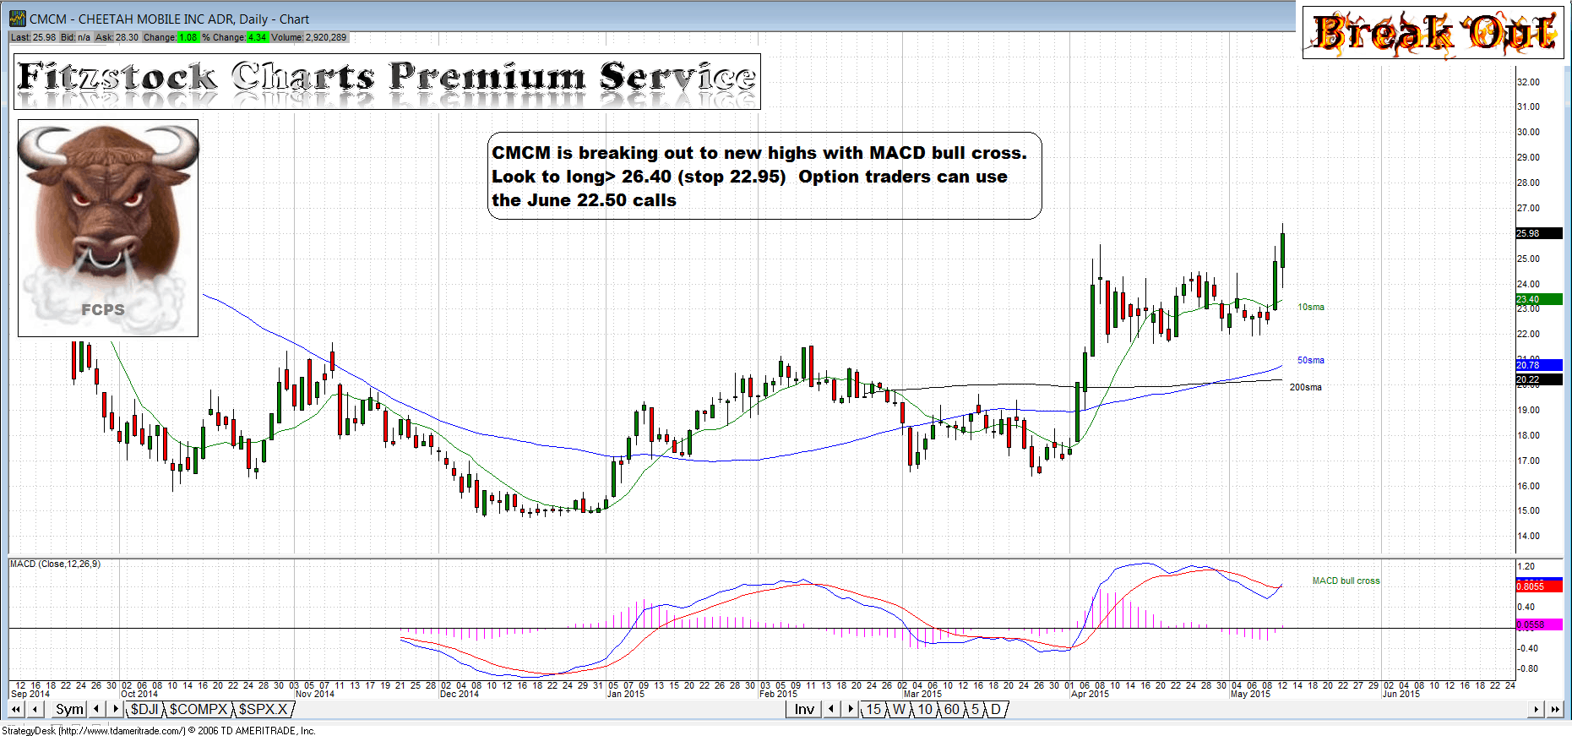Switch to the $DJI symbol tab
Image resolution: width=1572 pixels, height=736 pixels.
pyautogui.click(x=144, y=710)
